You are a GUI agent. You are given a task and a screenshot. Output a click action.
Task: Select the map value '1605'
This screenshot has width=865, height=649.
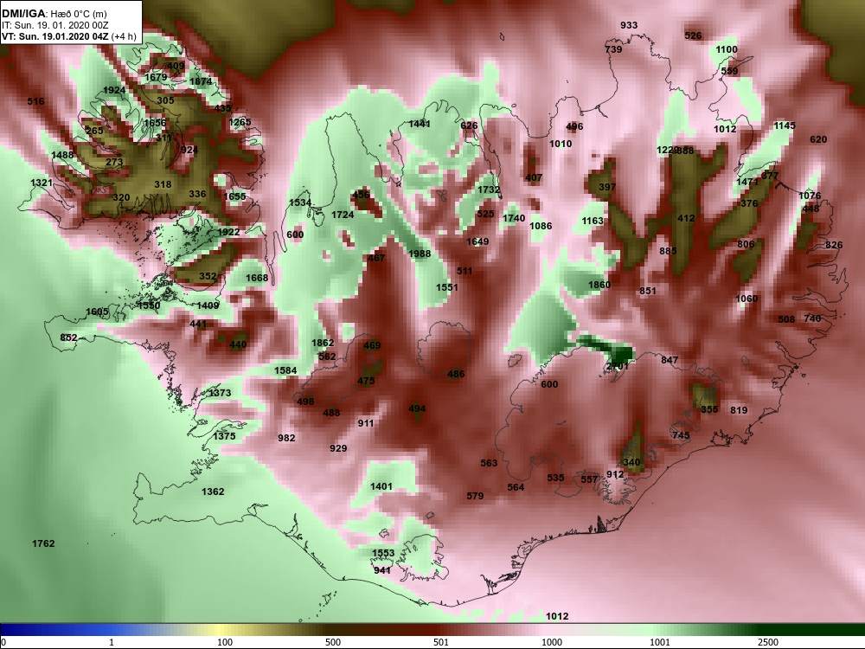pos(97,312)
